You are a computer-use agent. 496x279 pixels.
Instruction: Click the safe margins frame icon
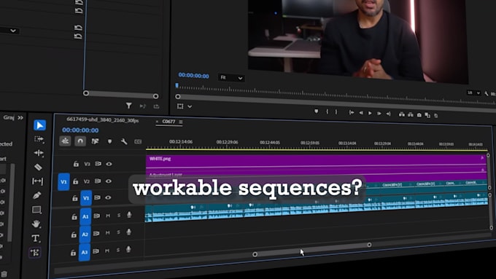tap(180, 106)
